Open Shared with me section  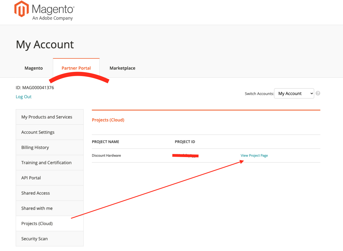[50, 208]
